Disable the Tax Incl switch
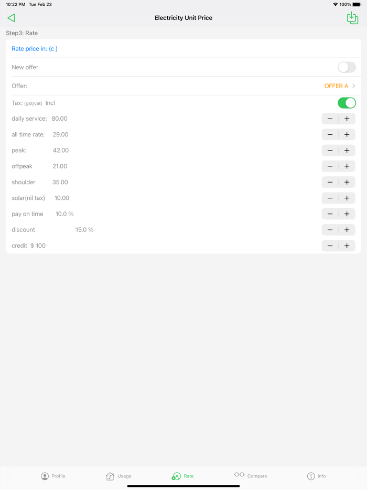367x490 pixels. click(x=346, y=103)
